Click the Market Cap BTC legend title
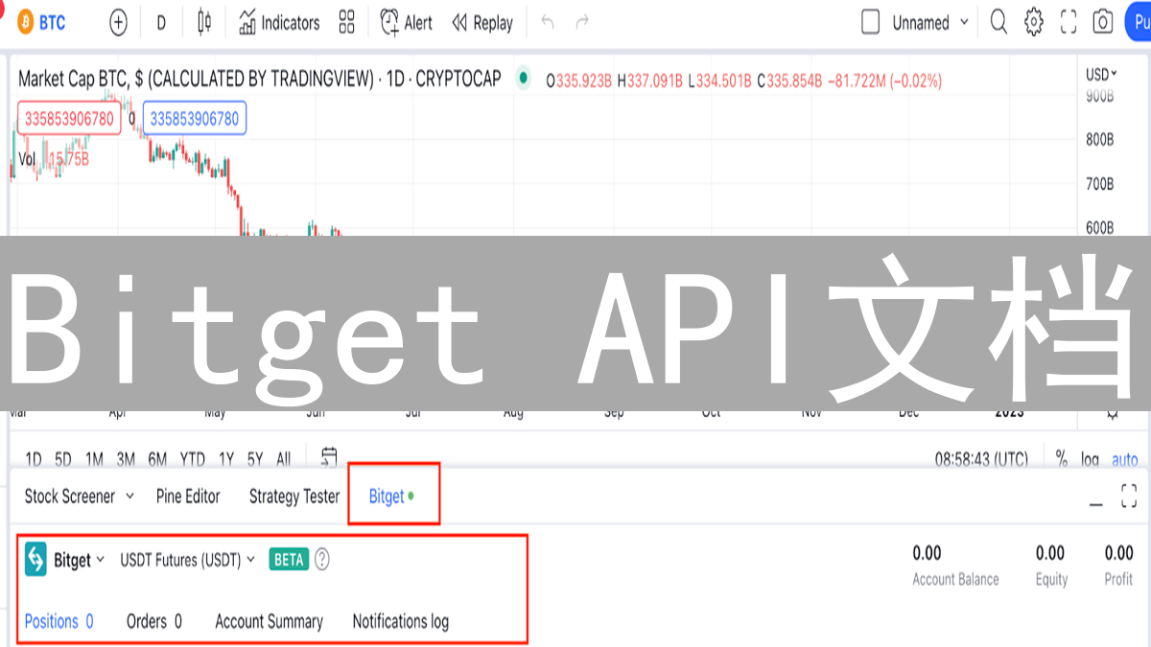This screenshot has height=647, width=1151. [260, 80]
